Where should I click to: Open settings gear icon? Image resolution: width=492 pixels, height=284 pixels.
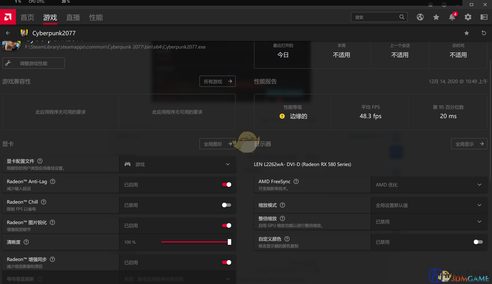[x=468, y=17]
